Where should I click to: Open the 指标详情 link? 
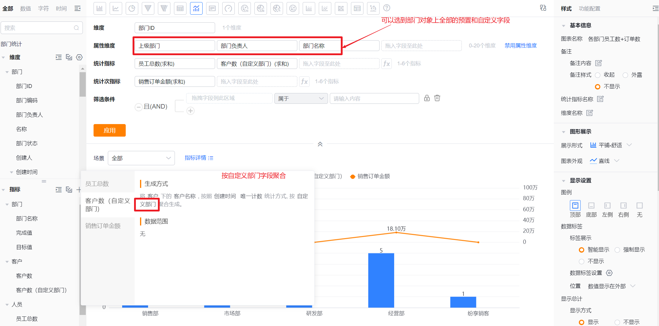point(199,158)
